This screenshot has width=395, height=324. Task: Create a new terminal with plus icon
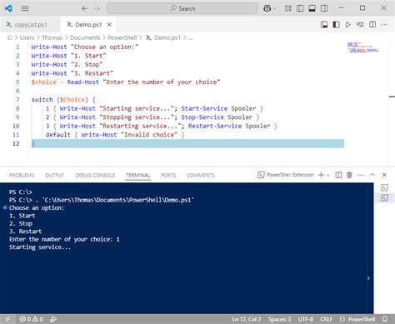(321, 175)
